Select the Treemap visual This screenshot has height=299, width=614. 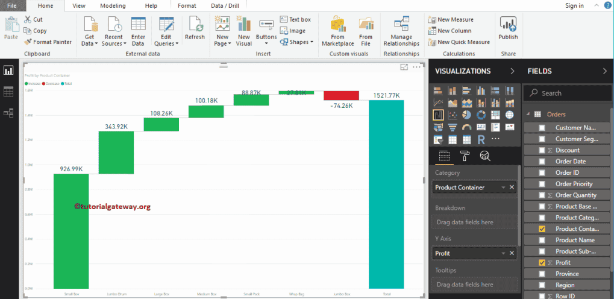[x=495, y=115]
